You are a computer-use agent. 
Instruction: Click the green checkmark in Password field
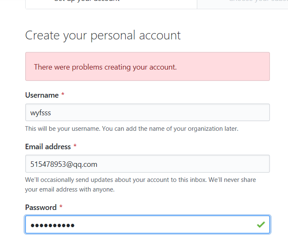(x=261, y=225)
